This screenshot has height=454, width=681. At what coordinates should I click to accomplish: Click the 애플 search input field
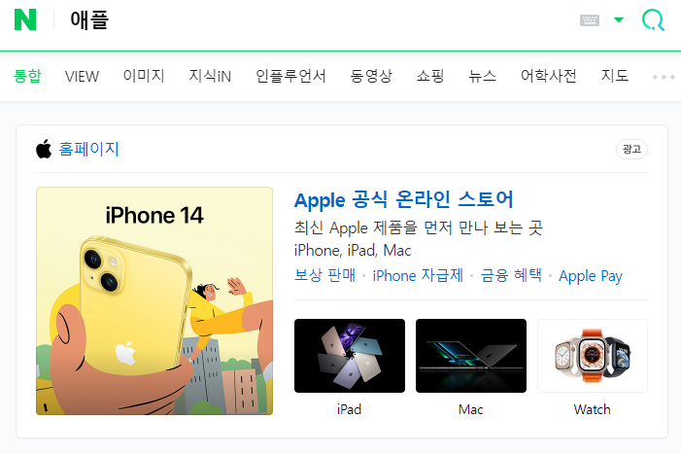pos(317,20)
